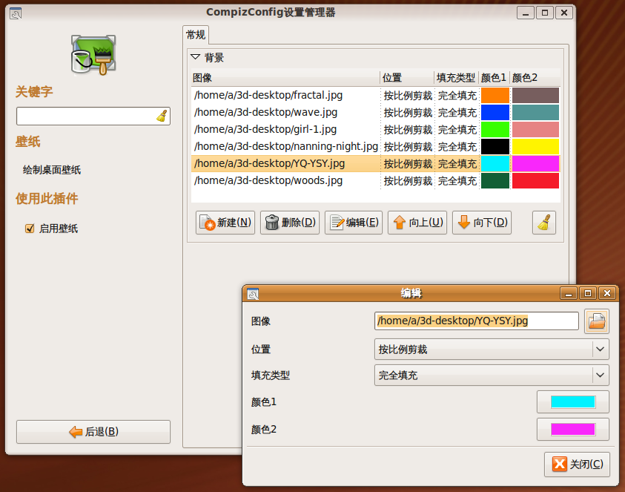Click 绘制桌面壁纸 description text
Screen dimensions: 625x492
click(52, 171)
